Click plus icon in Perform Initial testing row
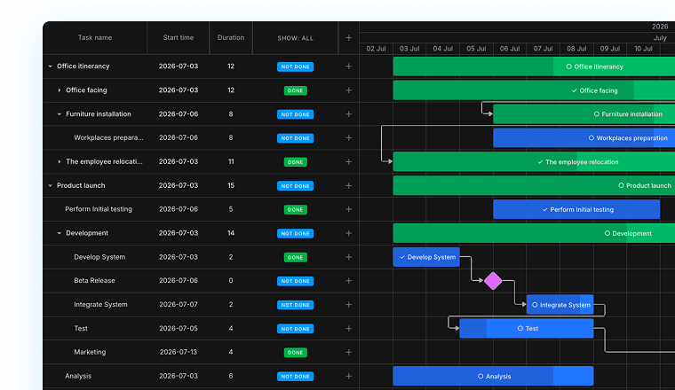 coord(349,209)
